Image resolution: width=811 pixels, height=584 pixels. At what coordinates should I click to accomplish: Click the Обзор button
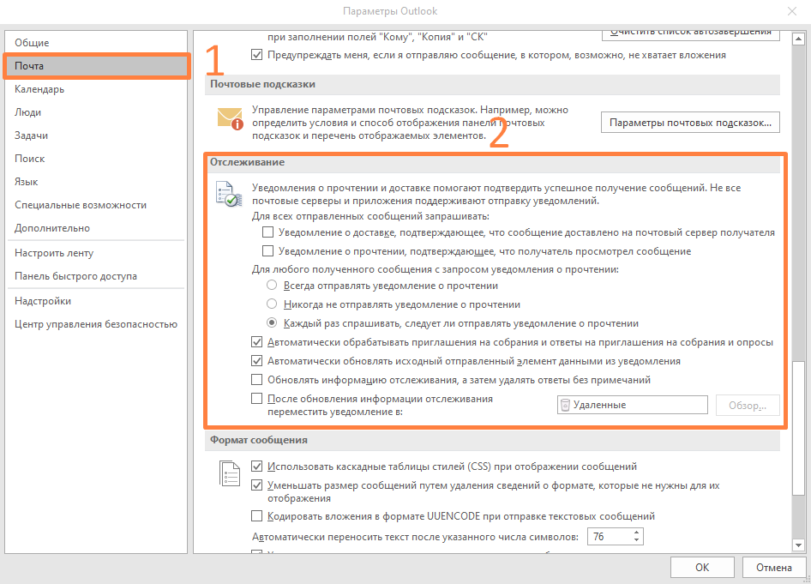[748, 405]
